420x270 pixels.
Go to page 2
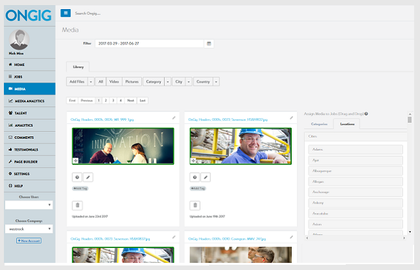pos(105,101)
